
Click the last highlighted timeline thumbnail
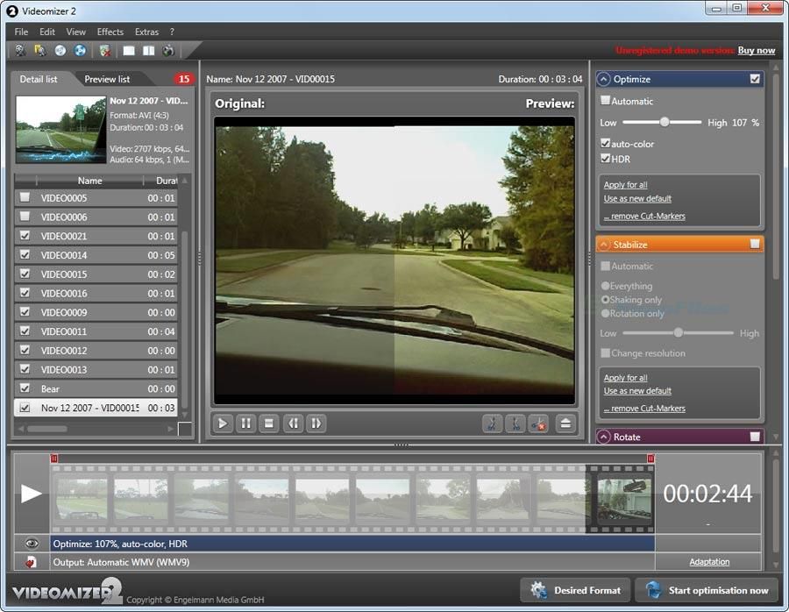624,499
